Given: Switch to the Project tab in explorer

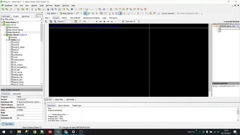Looking at the screenshot, I should click(16, 16).
